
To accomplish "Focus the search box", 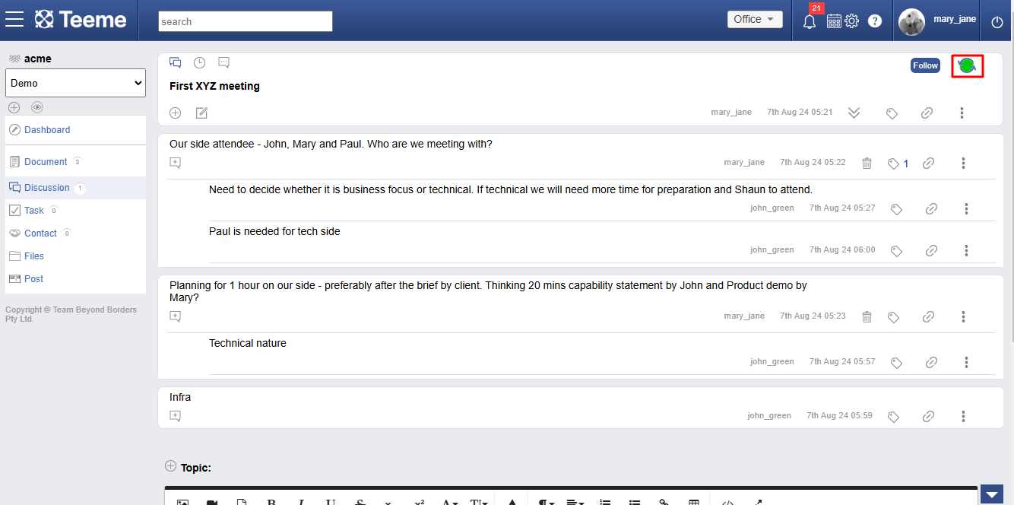I will tap(246, 21).
